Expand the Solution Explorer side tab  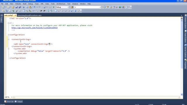coord(186,21)
